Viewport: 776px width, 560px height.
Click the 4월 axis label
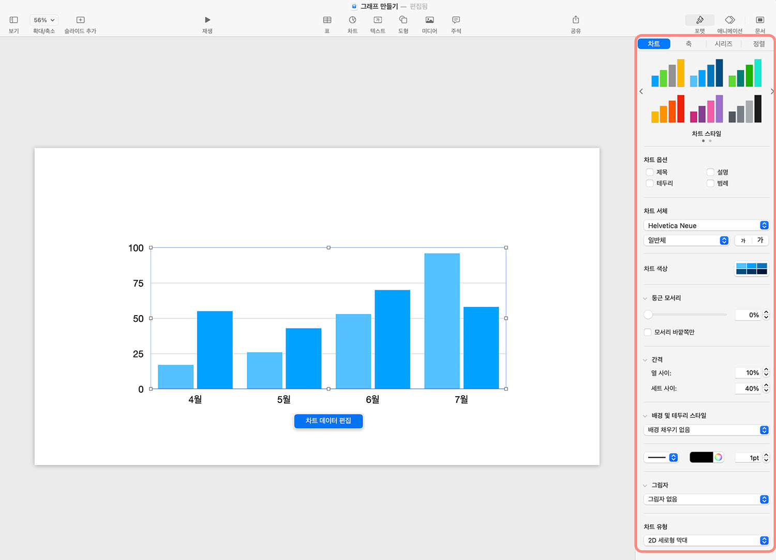pyautogui.click(x=195, y=399)
